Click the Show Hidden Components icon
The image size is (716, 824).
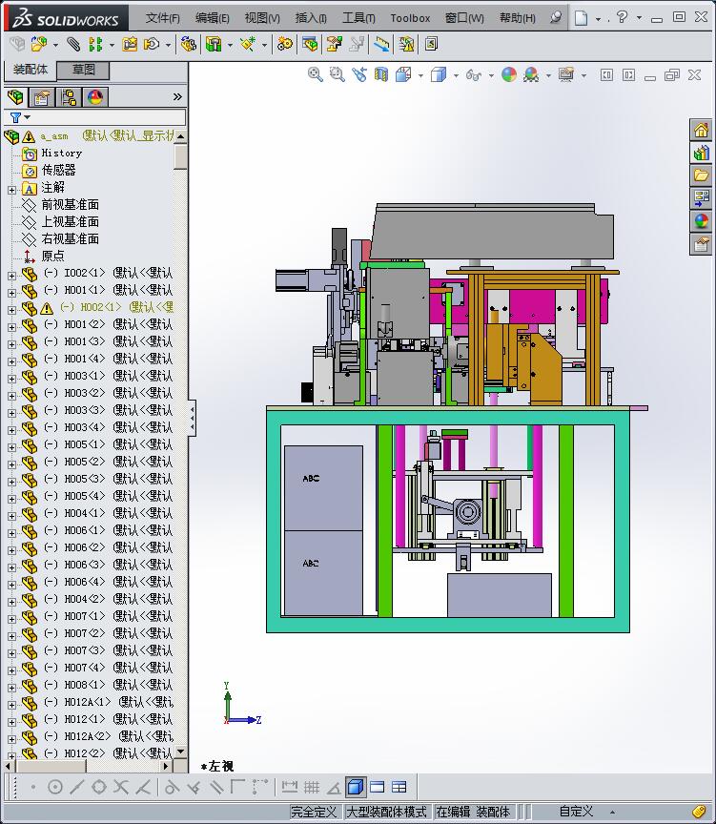pyautogui.click(x=189, y=44)
